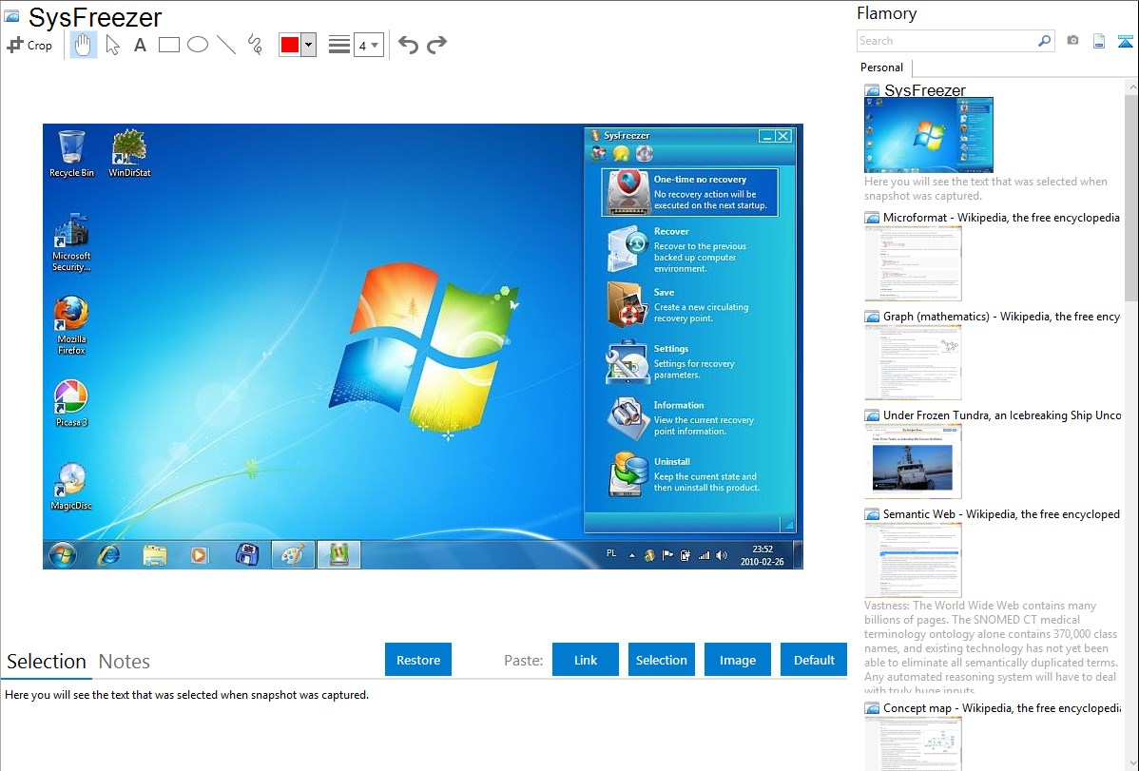Click the main SysFreezer screenshot preview

(x=423, y=346)
